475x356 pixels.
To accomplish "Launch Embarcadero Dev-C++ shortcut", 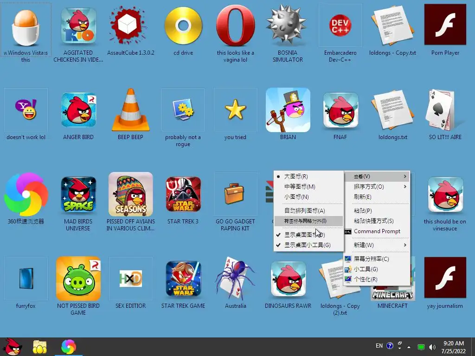I will [340, 26].
